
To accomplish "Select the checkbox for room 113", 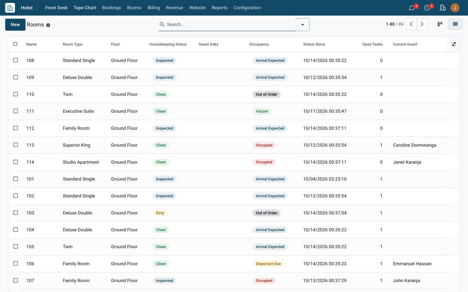I will 16,145.
